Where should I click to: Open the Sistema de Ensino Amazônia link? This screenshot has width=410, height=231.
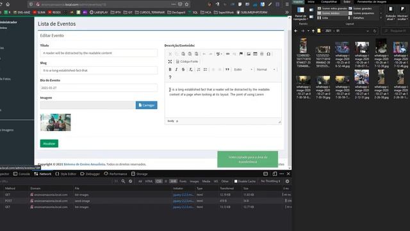(84, 164)
